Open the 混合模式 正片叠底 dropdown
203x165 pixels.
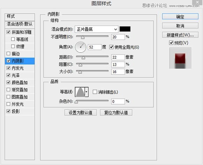point(97,29)
